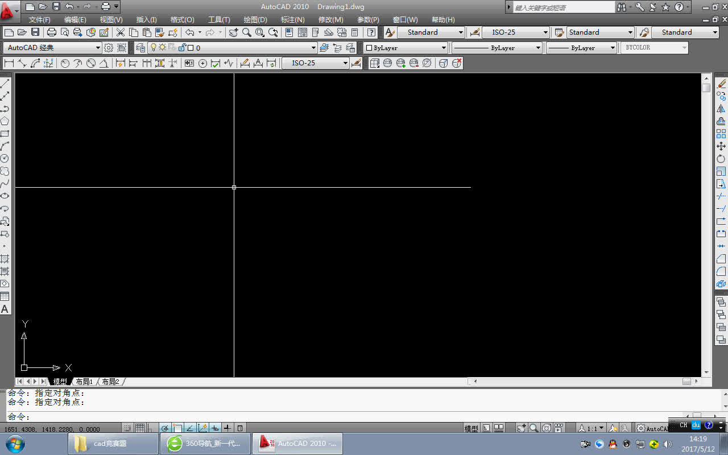Toggle Object Snap in the status bar

[177, 428]
